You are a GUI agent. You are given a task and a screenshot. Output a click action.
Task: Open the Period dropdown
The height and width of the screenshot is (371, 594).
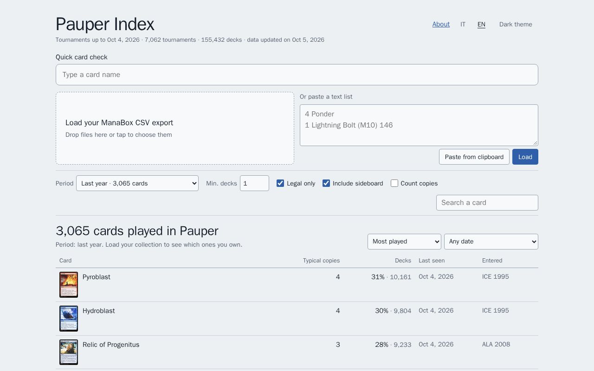click(137, 183)
